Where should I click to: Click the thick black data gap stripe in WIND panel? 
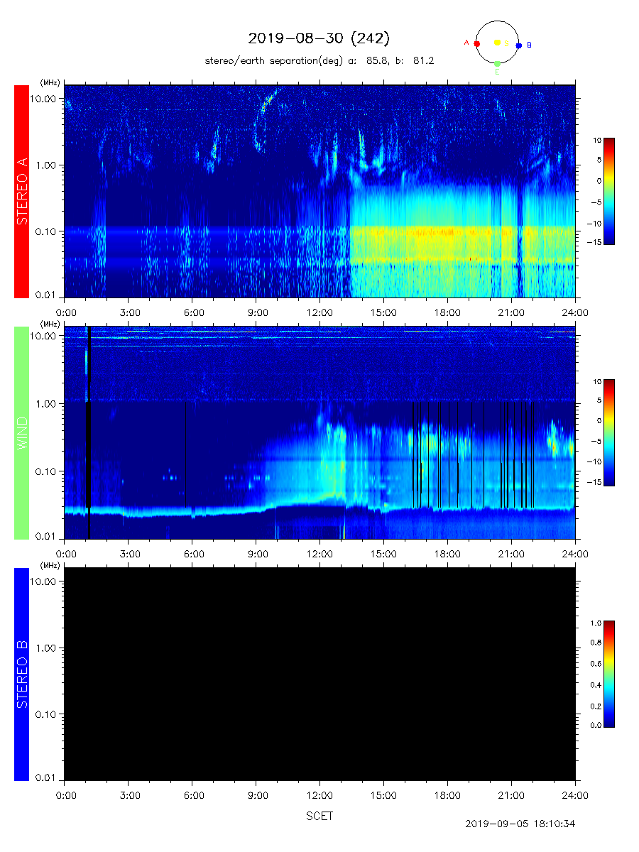click(88, 433)
